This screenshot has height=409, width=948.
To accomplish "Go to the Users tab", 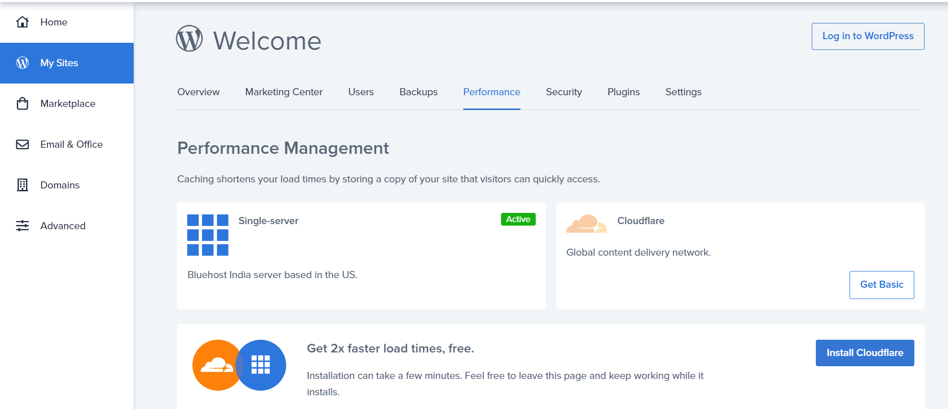I will (x=361, y=92).
